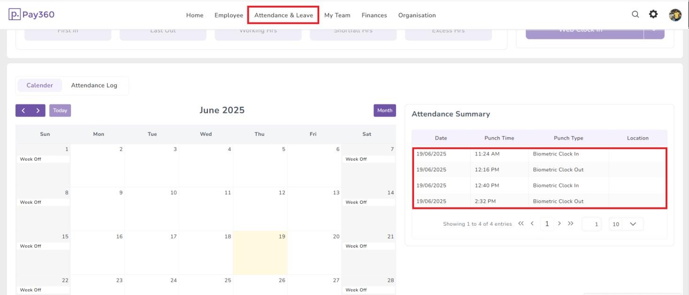Jump to first page of entries
The image size is (689, 295).
(521, 223)
